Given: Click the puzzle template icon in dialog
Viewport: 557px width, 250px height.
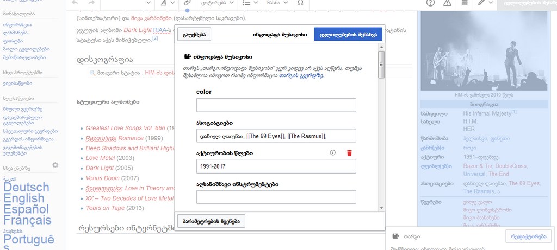Looking at the screenshot, I should point(187,56).
